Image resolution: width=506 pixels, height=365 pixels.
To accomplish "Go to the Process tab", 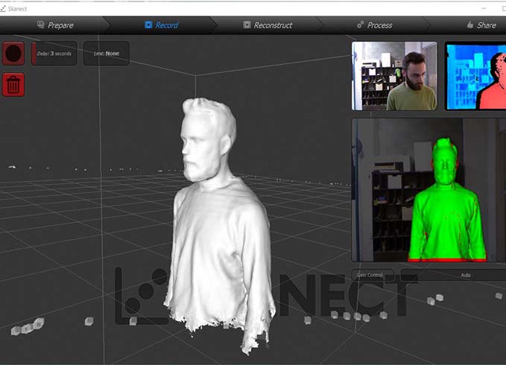I will (x=375, y=25).
